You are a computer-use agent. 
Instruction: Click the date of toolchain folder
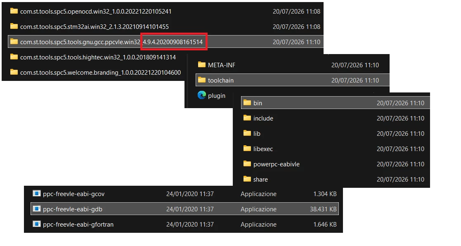pyautogui.click(x=355, y=80)
